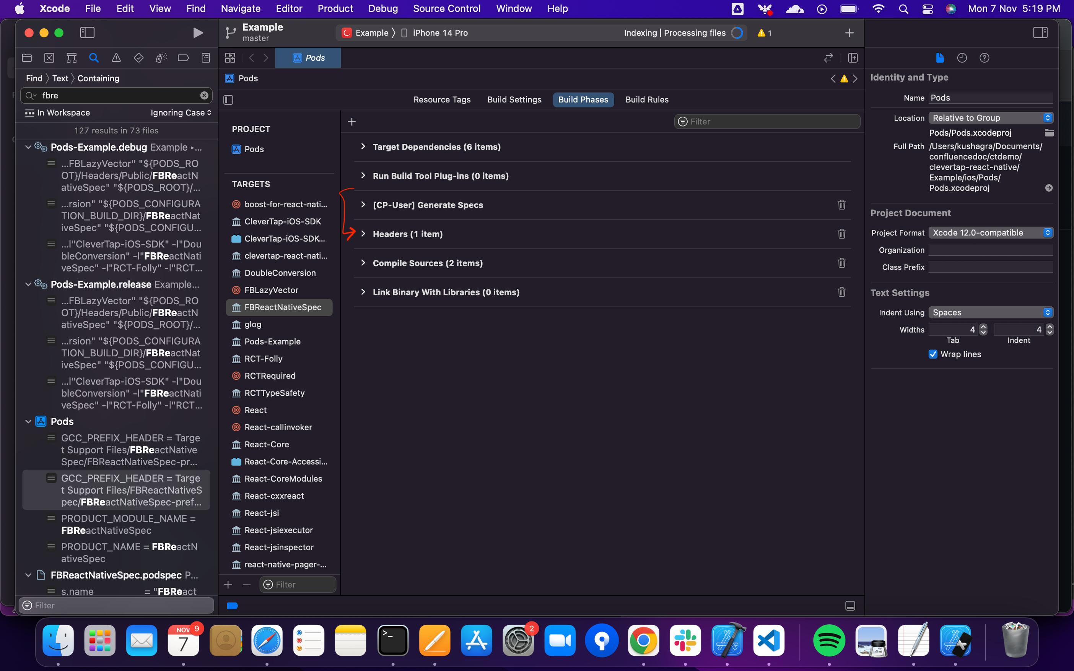
Task: Toggle the Wrap lines checkbox
Action: [x=933, y=354]
